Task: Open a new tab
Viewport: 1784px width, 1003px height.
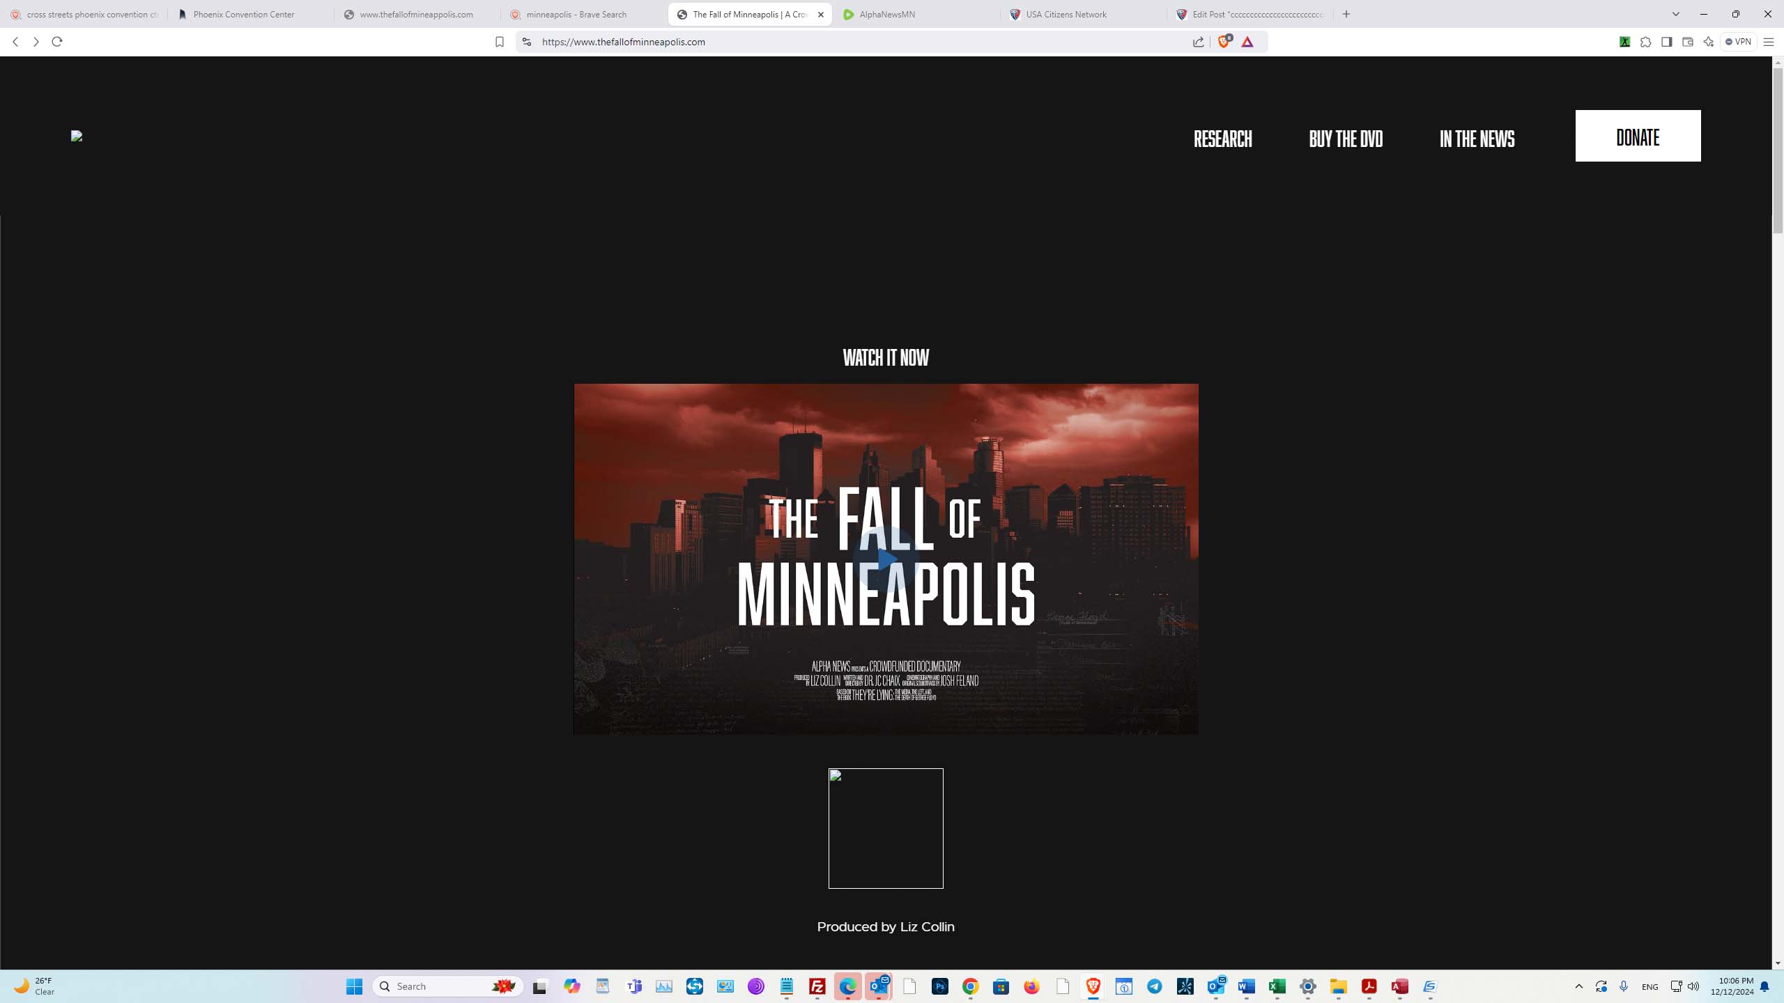Action: [x=1346, y=14]
